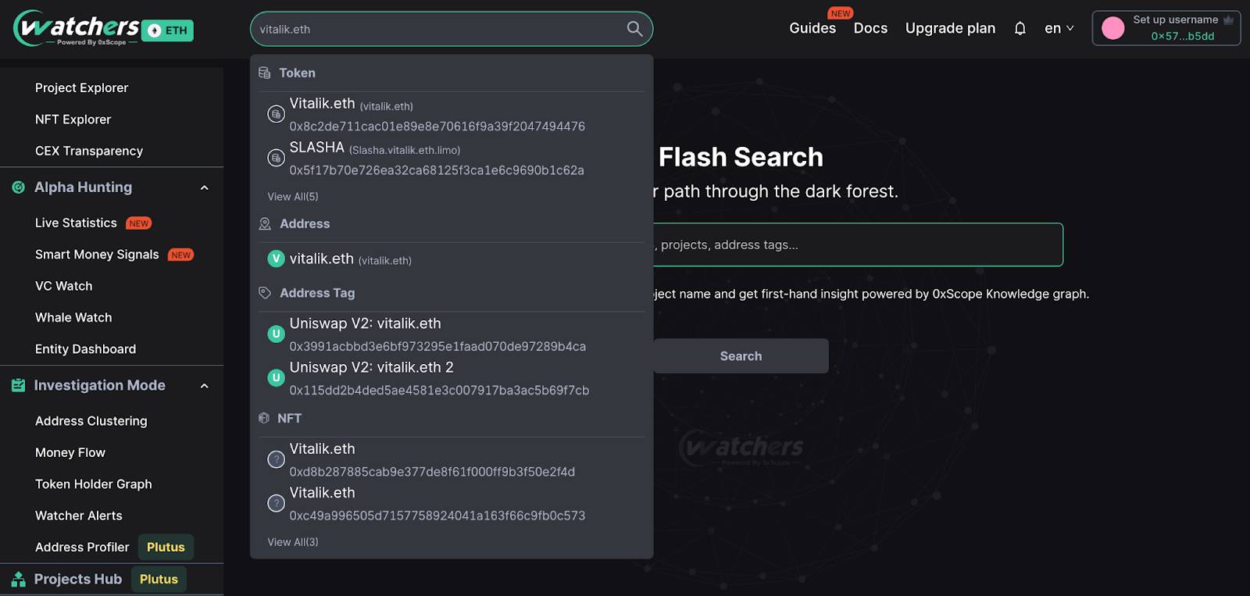The image size is (1250, 596).
Task: Click the Watchers logo
Action: [x=76, y=28]
